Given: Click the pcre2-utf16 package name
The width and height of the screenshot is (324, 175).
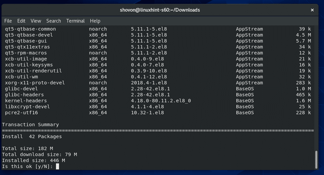Looking at the screenshot, I should click(21, 113).
